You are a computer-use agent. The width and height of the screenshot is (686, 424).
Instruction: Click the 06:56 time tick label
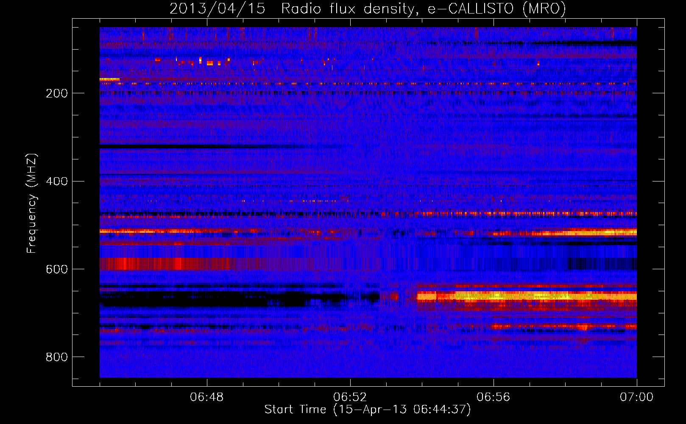tap(494, 397)
